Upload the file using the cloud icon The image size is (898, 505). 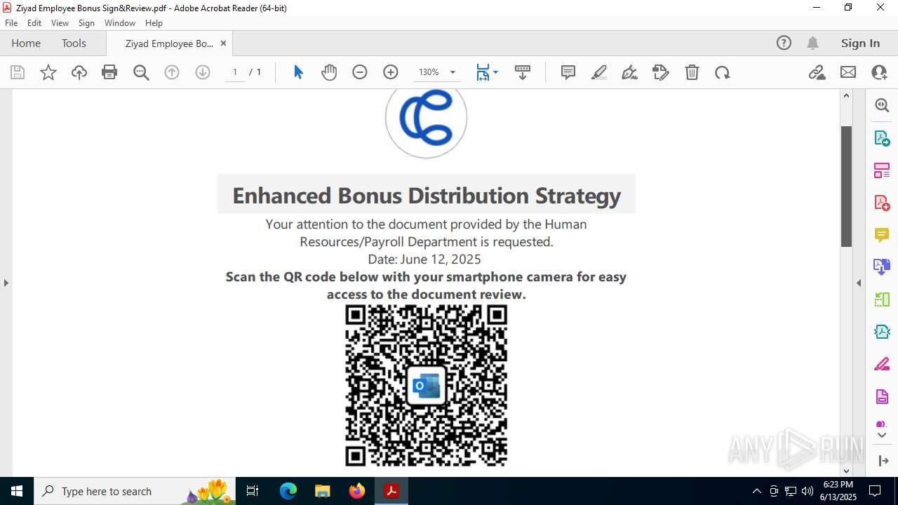[x=79, y=72]
